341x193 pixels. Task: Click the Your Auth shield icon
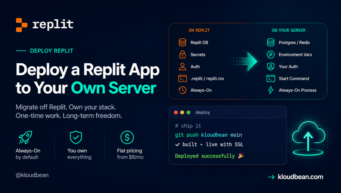tap(270, 67)
